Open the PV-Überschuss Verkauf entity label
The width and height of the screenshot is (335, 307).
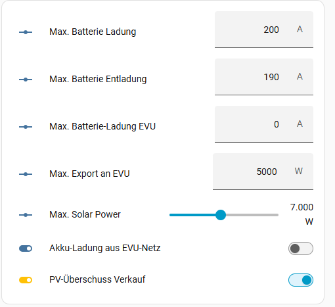[97, 279]
